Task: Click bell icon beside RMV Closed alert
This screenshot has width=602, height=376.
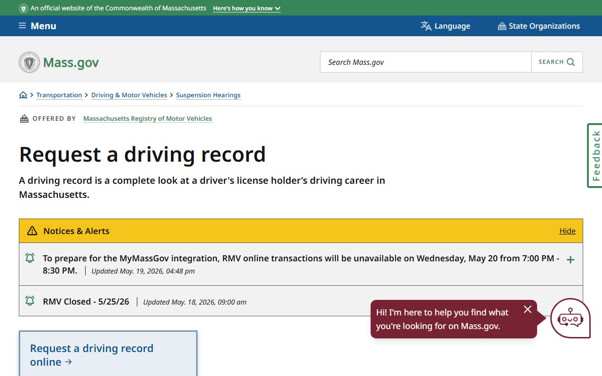Action: (x=30, y=301)
